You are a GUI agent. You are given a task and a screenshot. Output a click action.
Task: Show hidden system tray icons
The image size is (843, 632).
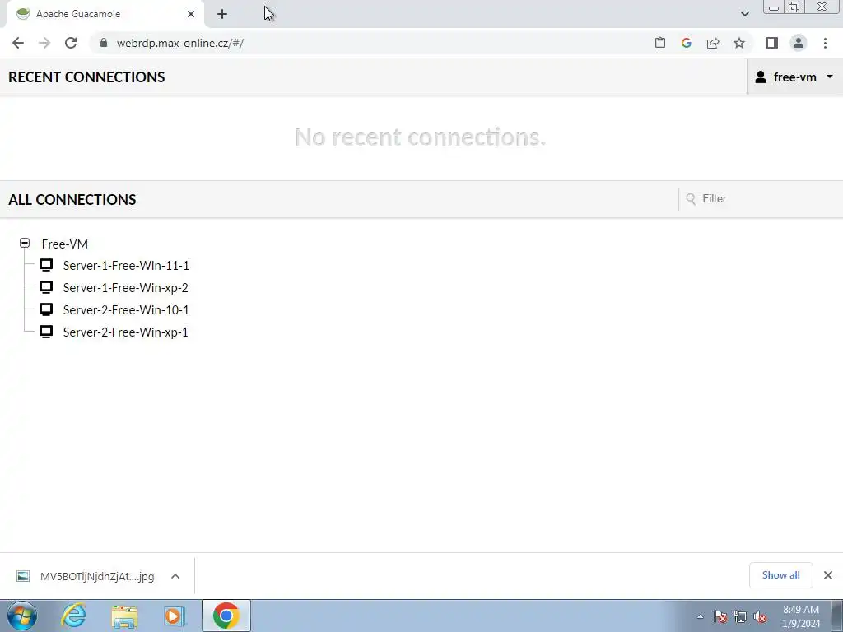pyautogui.click(x=700, y=617)
